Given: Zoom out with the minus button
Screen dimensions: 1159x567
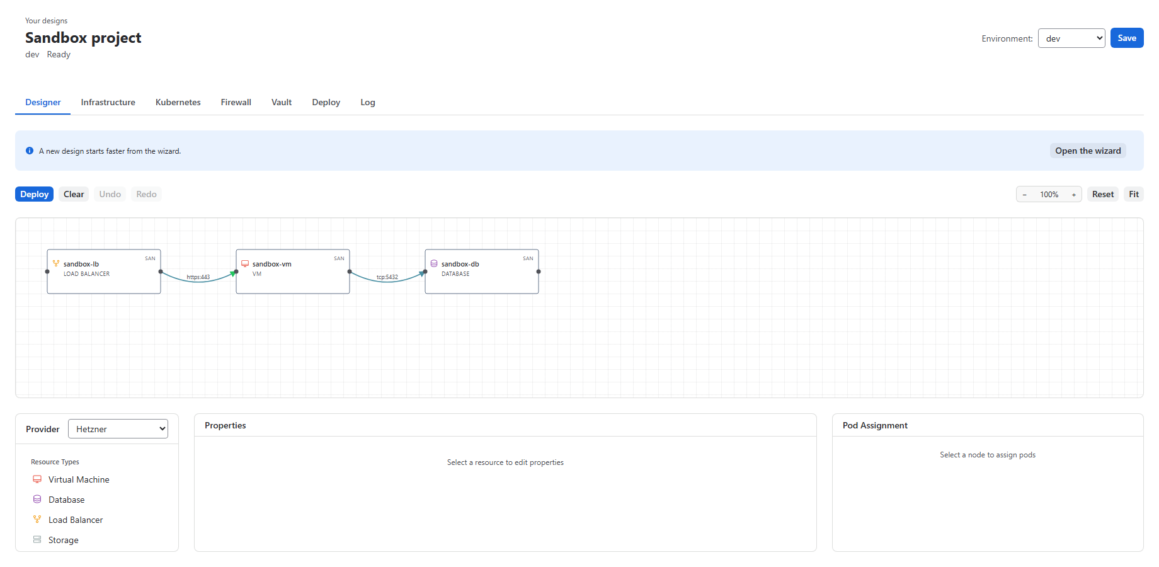Looking at the screenshot, I should point(1025,195).
